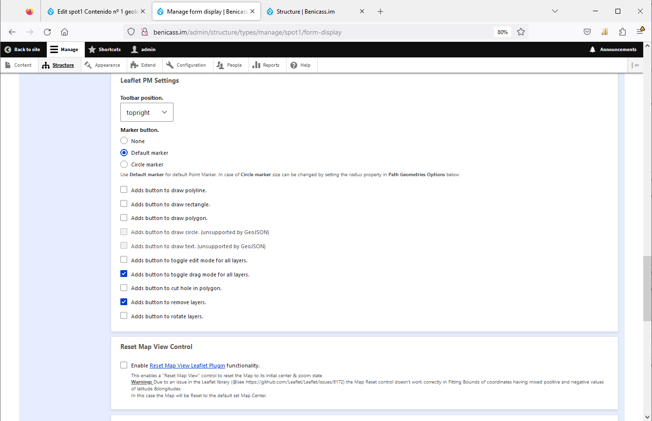This screenshot has height=421, width=652.
Task: Open the Content admin section
Action: coord(19,65)
